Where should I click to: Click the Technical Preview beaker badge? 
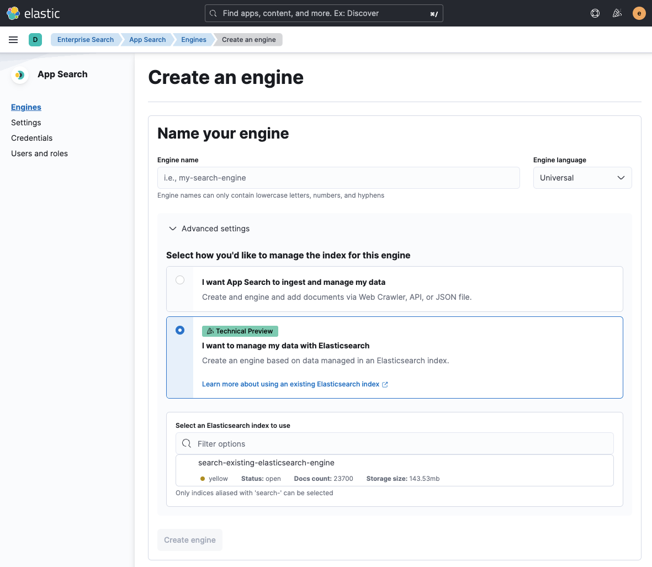pos(240,331)
